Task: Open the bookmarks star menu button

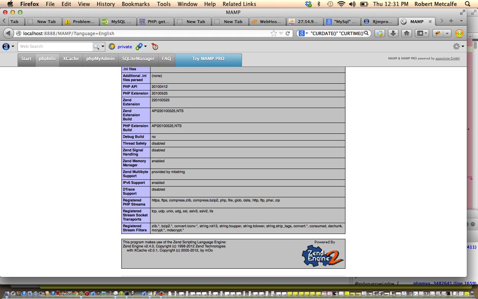Action: coord(422,33)
